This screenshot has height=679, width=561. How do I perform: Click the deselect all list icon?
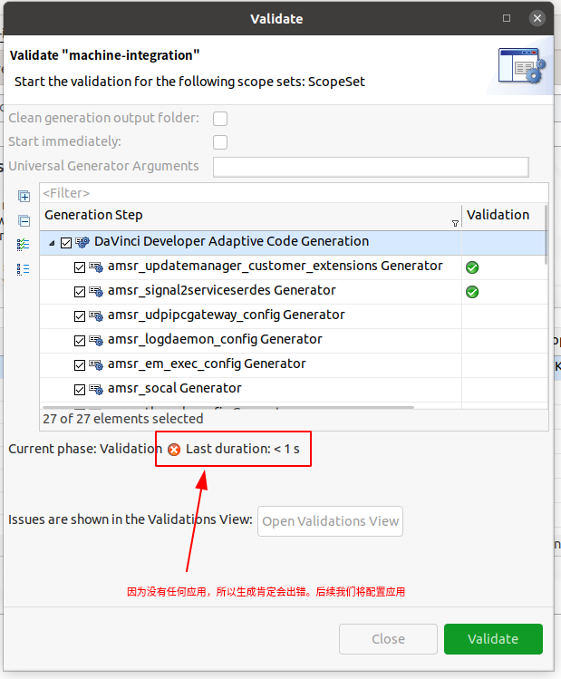[24, 269]
